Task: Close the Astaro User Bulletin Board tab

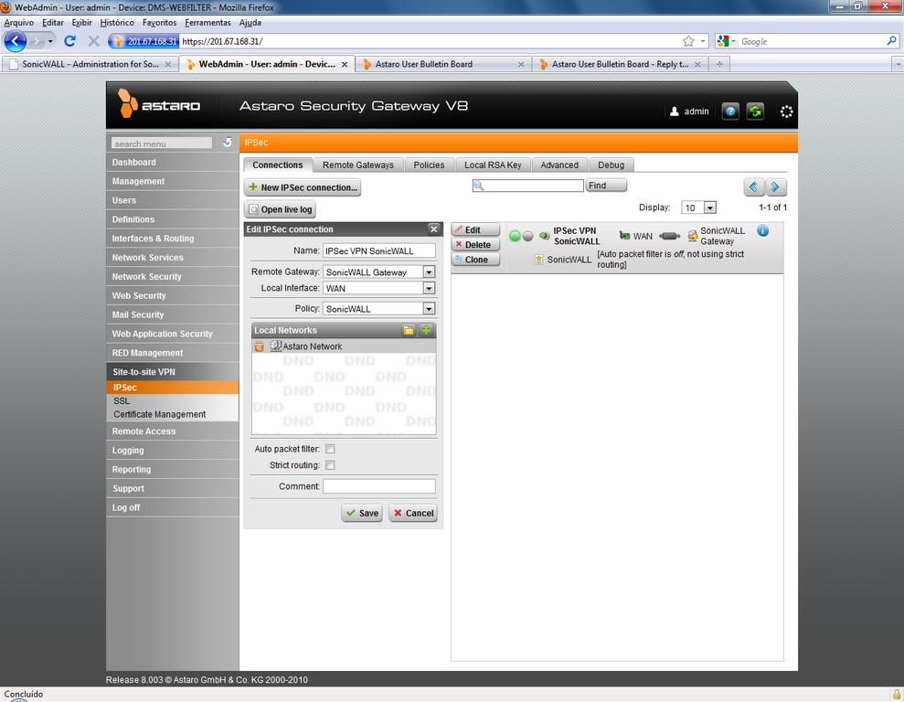Action: point(521,65)
